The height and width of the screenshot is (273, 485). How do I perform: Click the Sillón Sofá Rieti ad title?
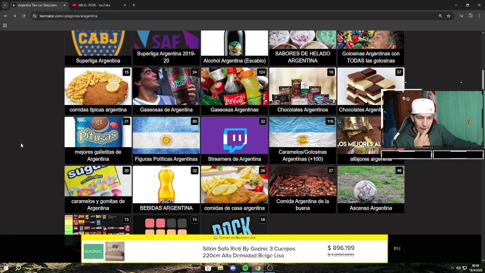pos(249,252)
